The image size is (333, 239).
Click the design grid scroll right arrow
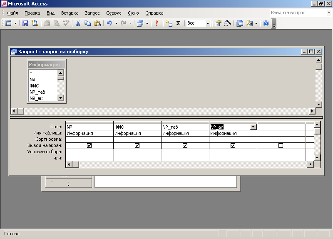click(x=311, y=164)
